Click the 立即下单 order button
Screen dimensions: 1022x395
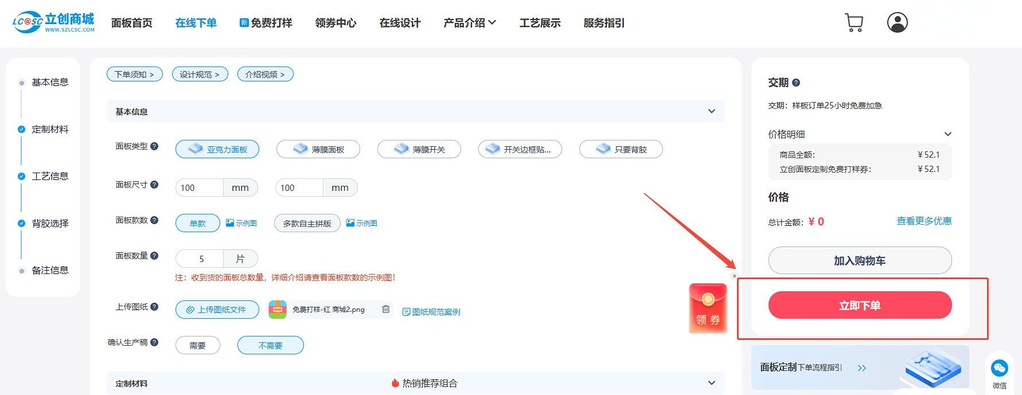tap(860, 306)
